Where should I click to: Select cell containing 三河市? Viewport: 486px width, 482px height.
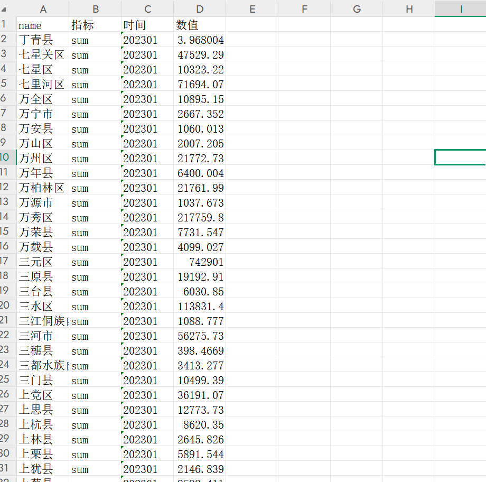tap(43, 335)
